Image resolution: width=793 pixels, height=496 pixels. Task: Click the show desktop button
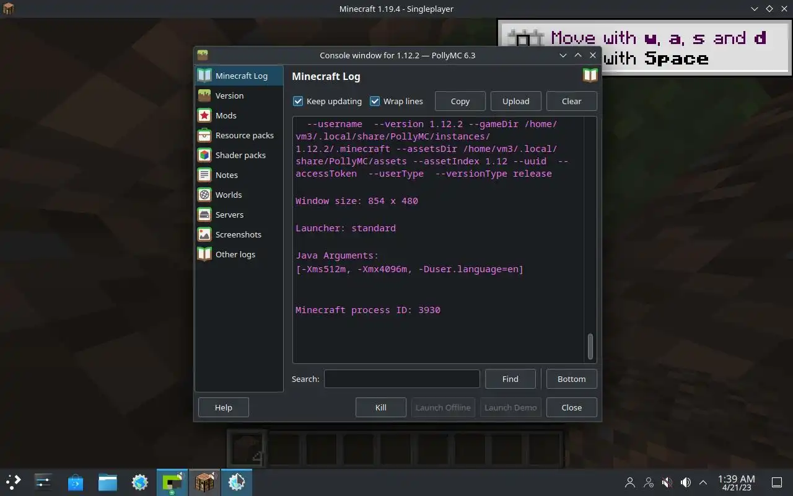777,482
